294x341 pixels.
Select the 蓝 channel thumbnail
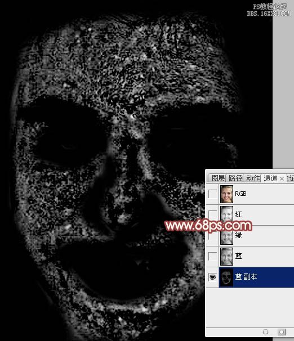(x=226, y=257)
